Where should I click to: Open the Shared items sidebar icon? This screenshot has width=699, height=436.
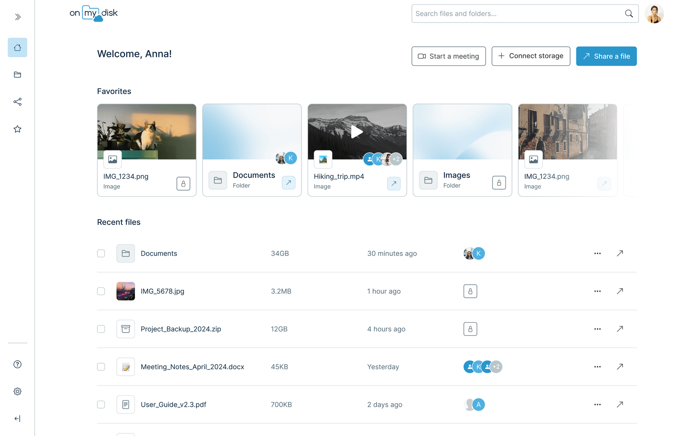point(17,102)
